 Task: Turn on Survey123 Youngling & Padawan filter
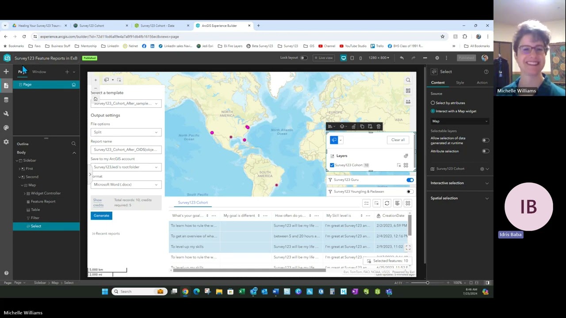[410, 192]
